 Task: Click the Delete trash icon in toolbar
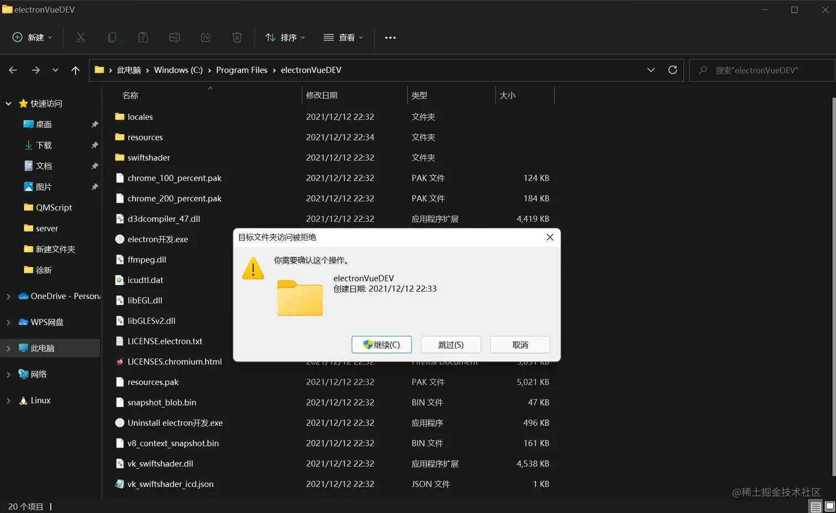(237, 38)
